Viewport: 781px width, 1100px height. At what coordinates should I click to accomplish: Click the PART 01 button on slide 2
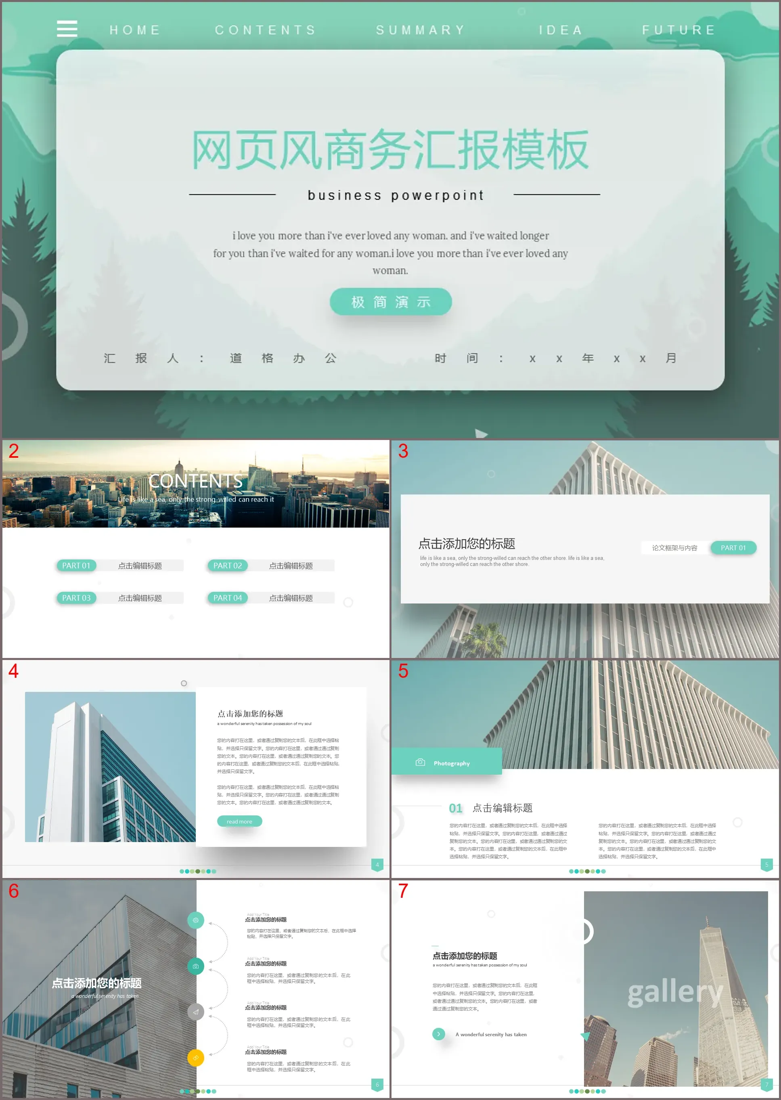point(75,566)
